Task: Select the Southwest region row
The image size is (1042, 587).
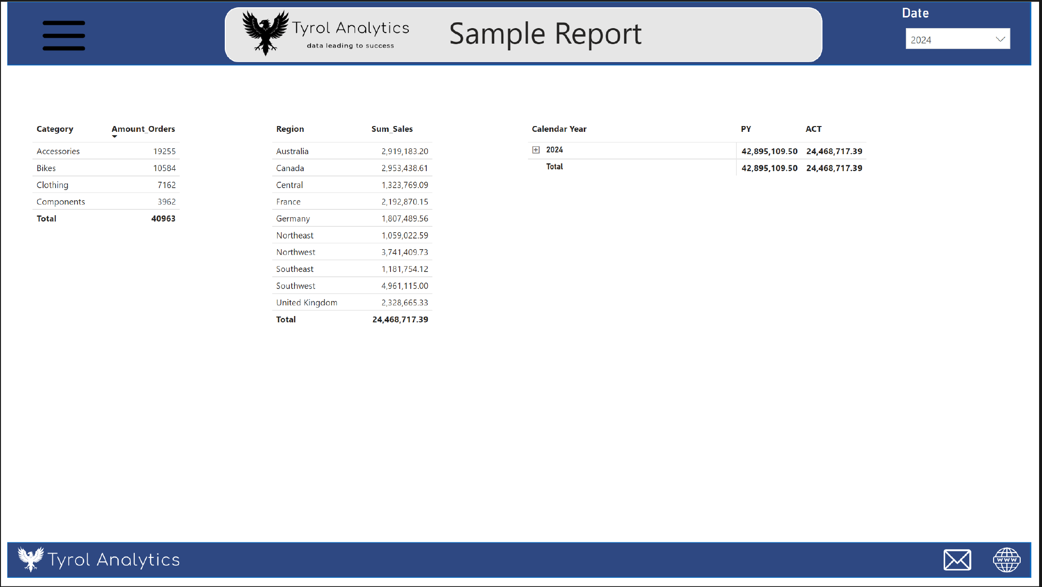Action: click(295, 286)
